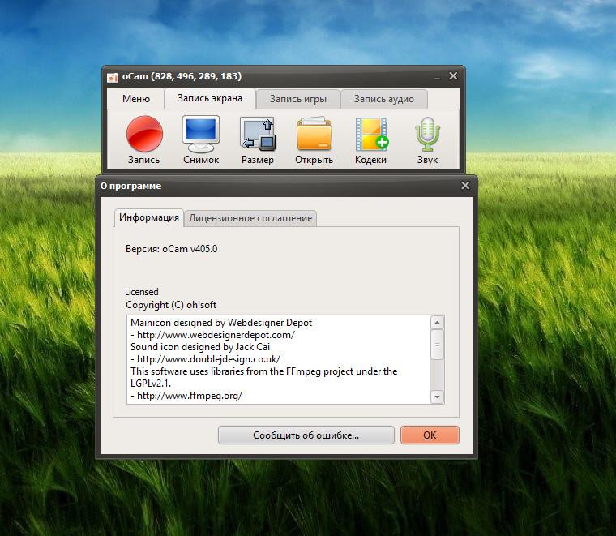The width and height of the screenshot is (616, 536).
Task: Click the О программе dialog title
Action: click(130, 186)
